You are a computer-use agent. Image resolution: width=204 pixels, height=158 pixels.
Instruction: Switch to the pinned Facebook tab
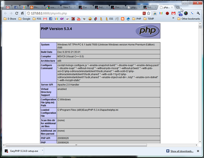tap(16, 8)
